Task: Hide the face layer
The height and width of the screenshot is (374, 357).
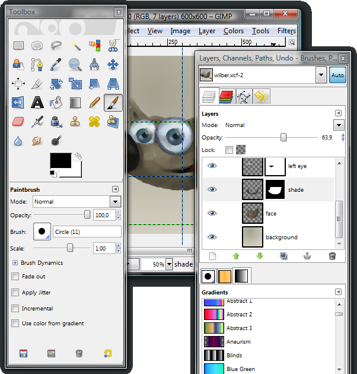Action: point(212,213)
